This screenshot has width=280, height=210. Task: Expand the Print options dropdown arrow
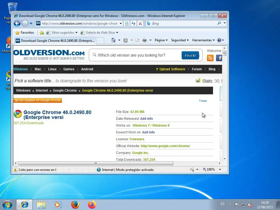click(150, 40)
